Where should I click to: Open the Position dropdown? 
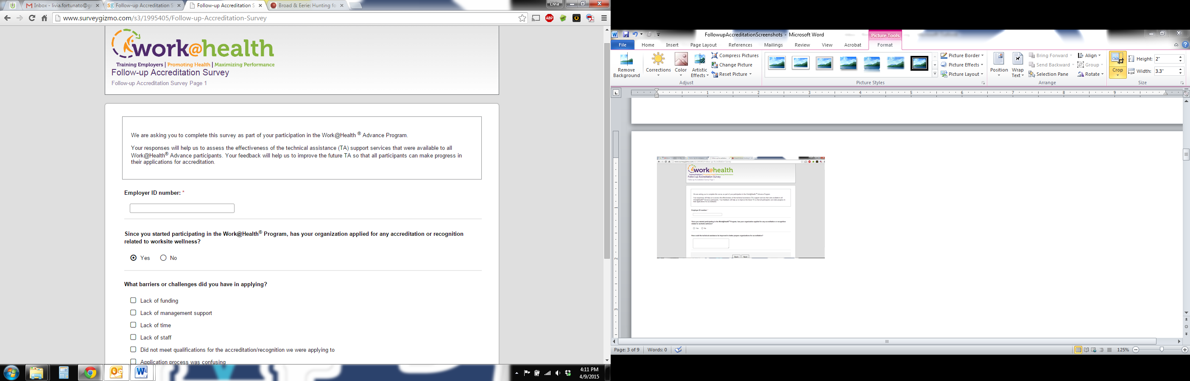[999, 65]
